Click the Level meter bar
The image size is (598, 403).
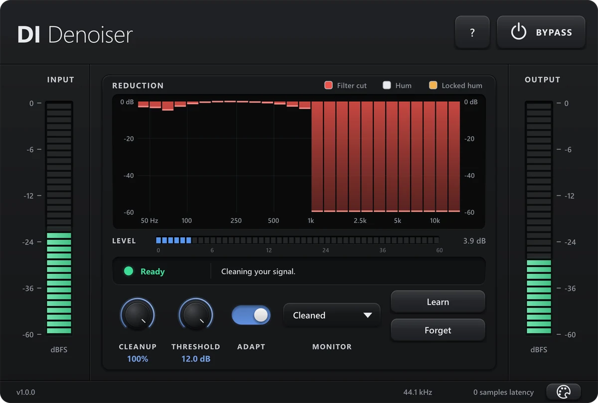coord(298,240)
